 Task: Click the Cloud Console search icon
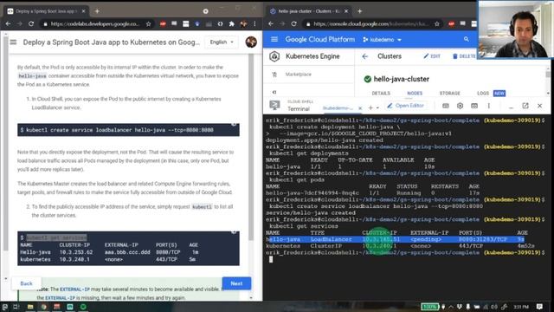click(467, 39)
